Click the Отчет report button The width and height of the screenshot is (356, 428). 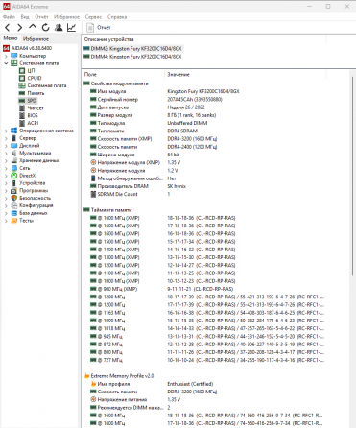click(99, 28)
